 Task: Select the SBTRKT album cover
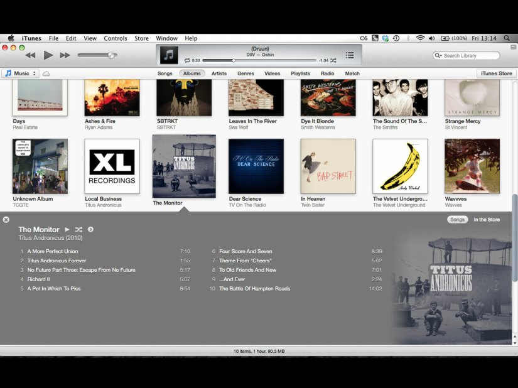(184, 98)
